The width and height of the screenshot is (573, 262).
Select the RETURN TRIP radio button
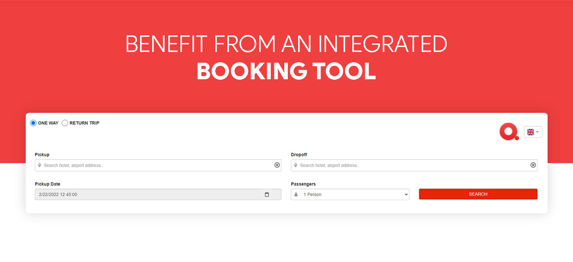pyautogui.click(x=65, y=123)
